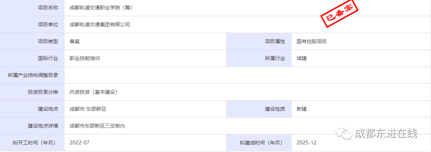Click the 项目名称 label cell
The width and height of the screenshot is (431, 152).
click(32, 8)
